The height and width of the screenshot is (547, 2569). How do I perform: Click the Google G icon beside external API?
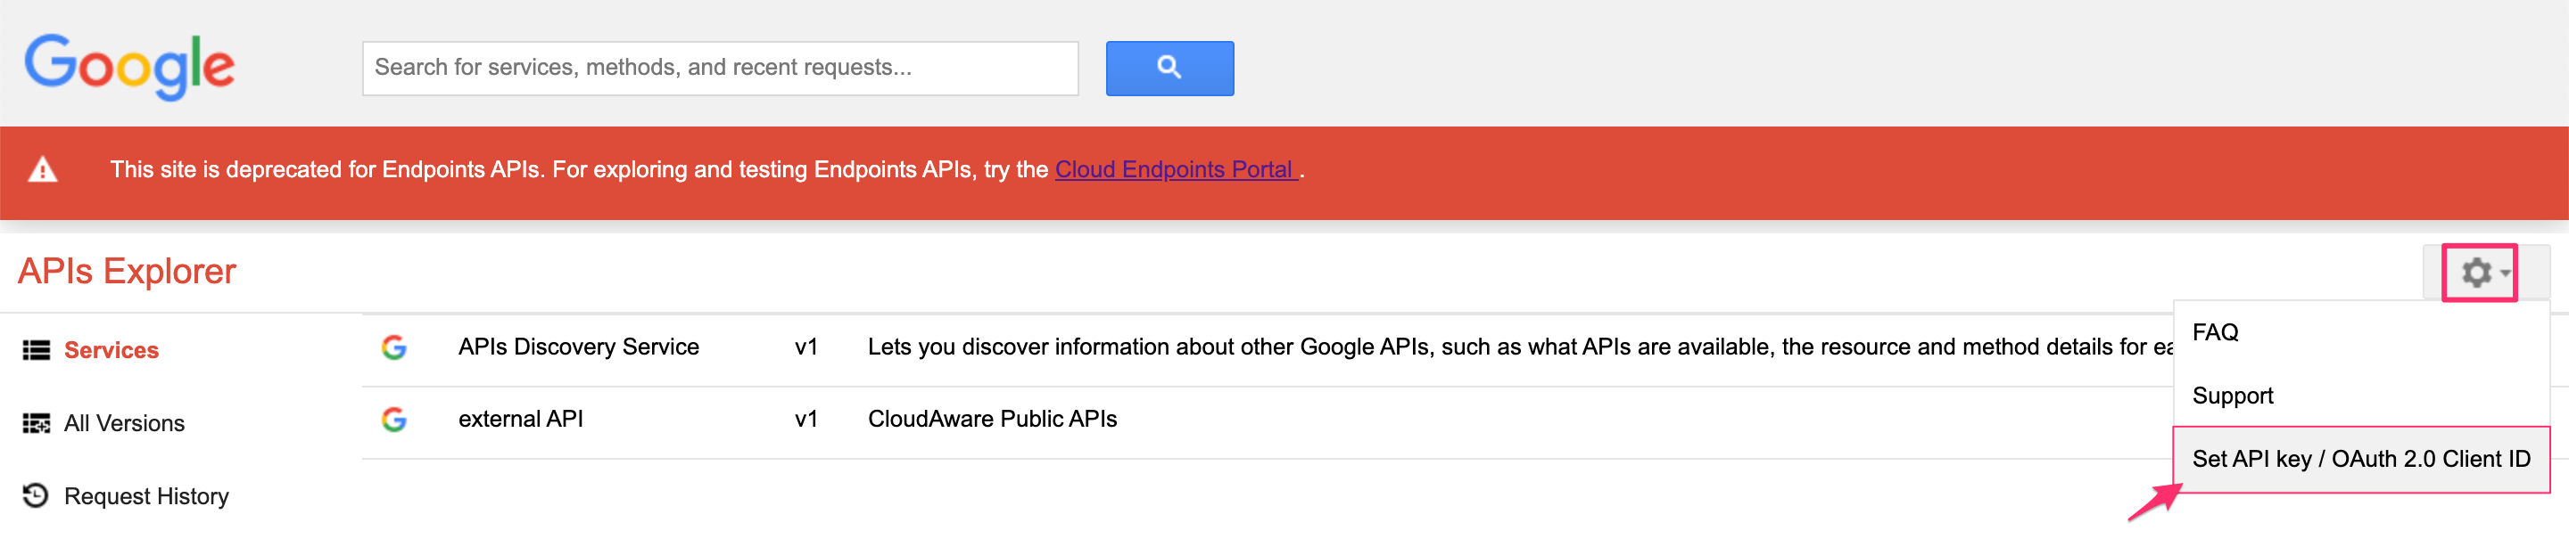395,418
